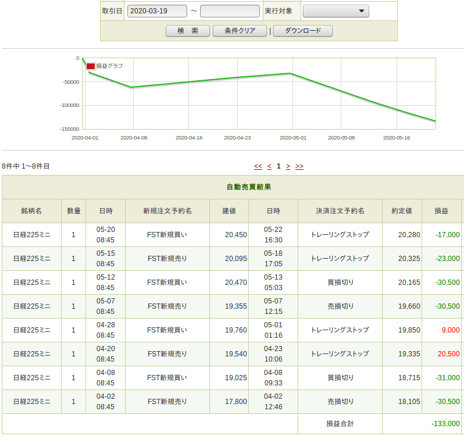This screenshot has width=464, height=436.
Task: Focus the empty end date field
Action: coord(230,11)
